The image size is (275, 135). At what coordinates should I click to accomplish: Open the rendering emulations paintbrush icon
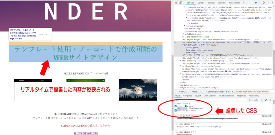coord(266,100)
